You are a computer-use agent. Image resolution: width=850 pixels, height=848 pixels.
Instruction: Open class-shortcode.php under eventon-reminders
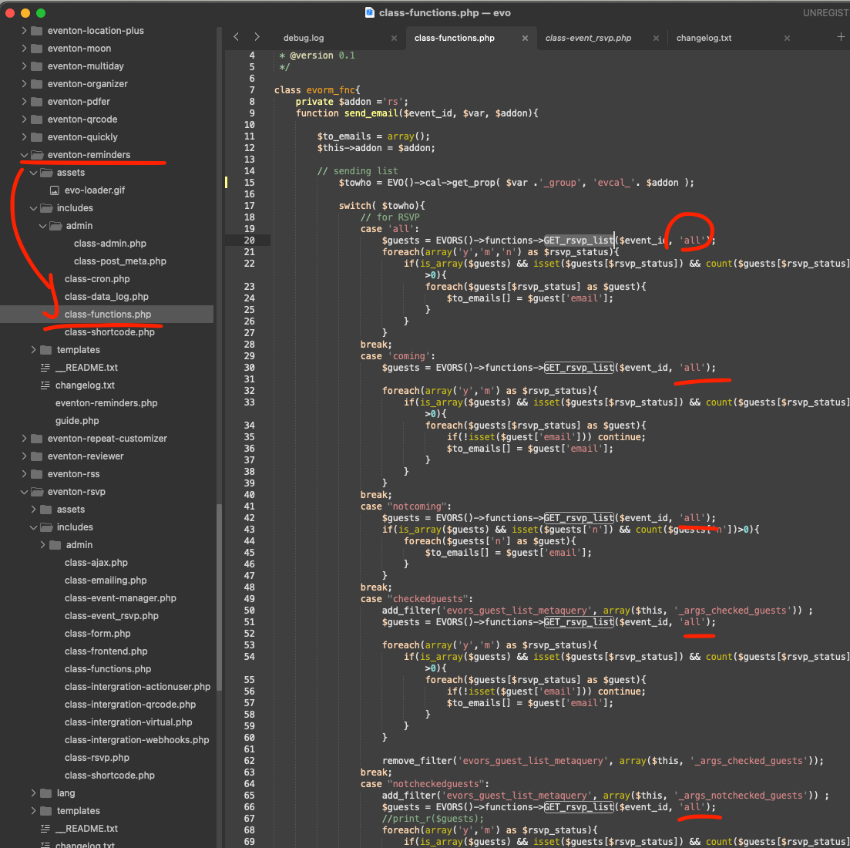(109, 331)
